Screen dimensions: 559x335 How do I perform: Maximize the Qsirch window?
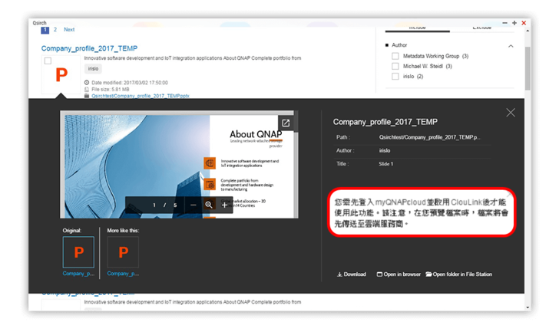click(514, 23)
